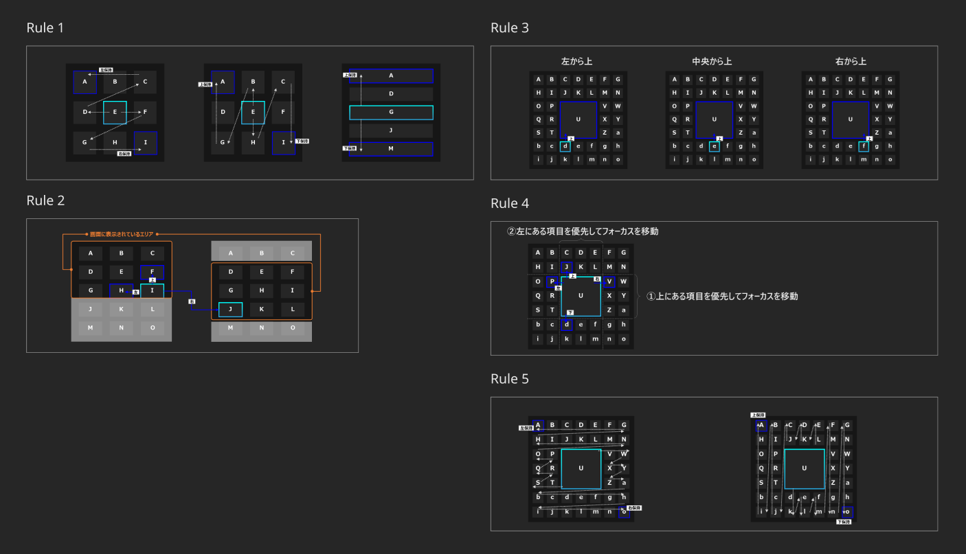
Task: Click the 中央から上 heading in Rule 3
Action: click(712, 62)
